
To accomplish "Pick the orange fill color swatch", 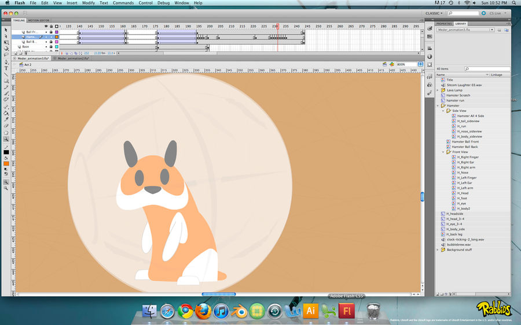I will [x=6, y=164].
